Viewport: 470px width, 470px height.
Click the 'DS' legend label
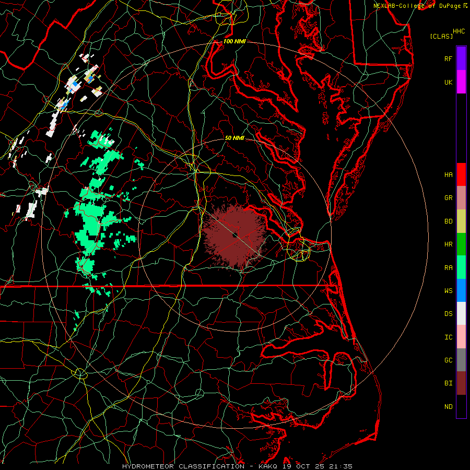click(x=448, y=314)
